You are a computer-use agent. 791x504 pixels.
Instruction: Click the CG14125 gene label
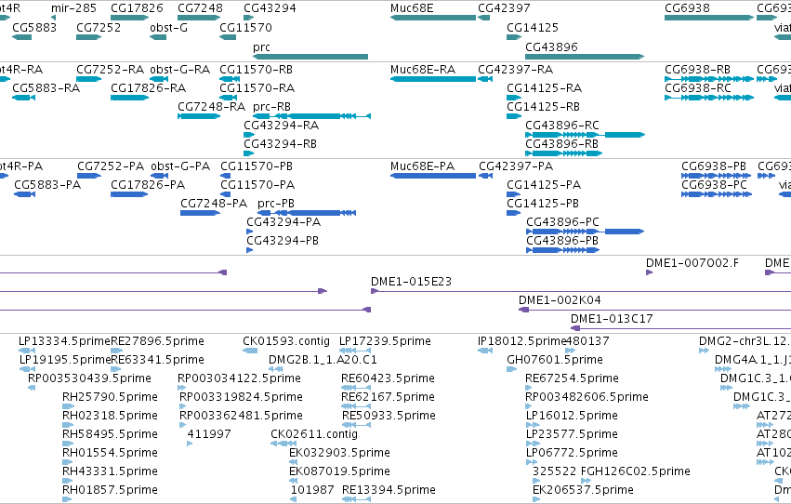pyautogui.click(x=533, y=27)
